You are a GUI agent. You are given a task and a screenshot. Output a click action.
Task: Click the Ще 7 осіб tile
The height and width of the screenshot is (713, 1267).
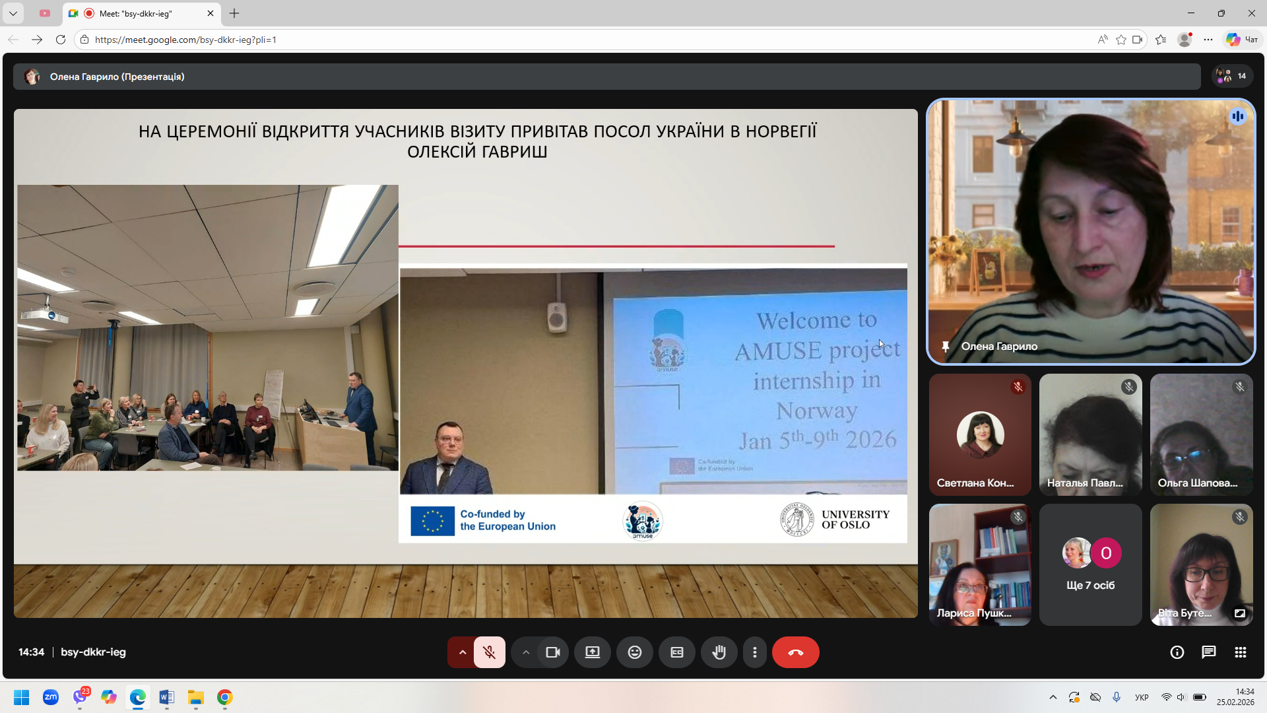coord(1090,564)
